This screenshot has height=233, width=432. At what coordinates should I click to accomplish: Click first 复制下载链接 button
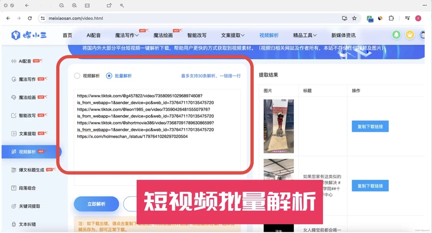[370, 127]
